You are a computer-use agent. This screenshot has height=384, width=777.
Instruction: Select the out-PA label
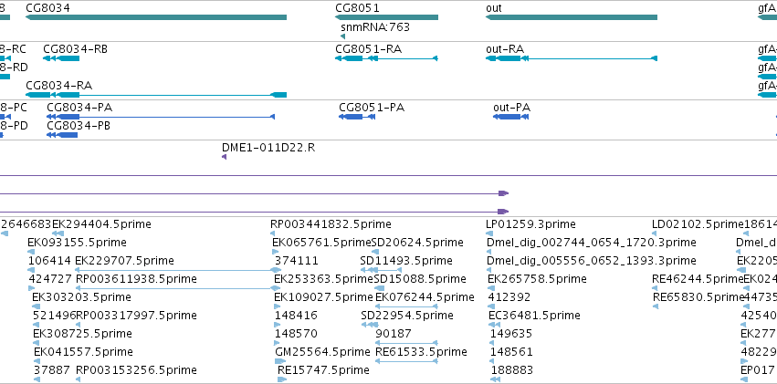[x=512, y=108]
